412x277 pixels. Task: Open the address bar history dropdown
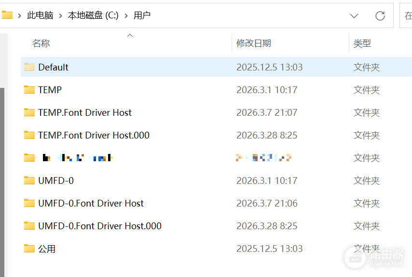pyautogui.click(x=354, y=16)
